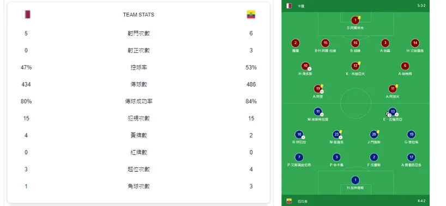Select the blue number 1 goalkeeper marker
446x206 pixels.
[355, 180]
